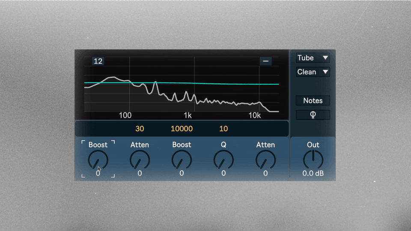Select the Boost knob with selection brackets

point(98,160)
